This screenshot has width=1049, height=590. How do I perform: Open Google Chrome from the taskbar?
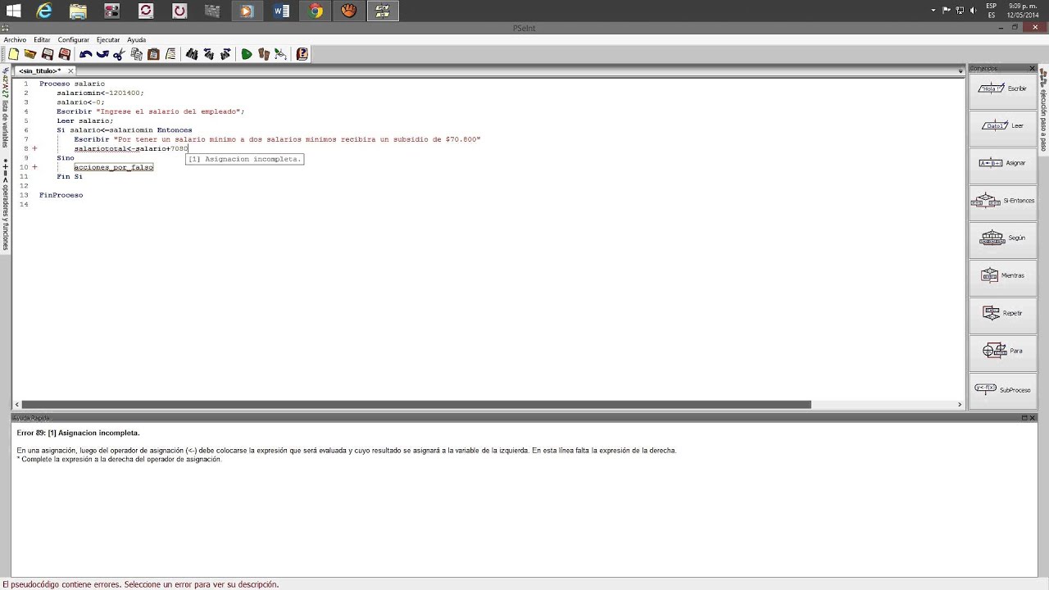click(x=316, y=11)
